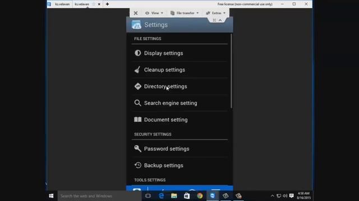This screenshot has width=359, height=201.
Task: Click the Search the web and Windows box
Action: point(99,196)
